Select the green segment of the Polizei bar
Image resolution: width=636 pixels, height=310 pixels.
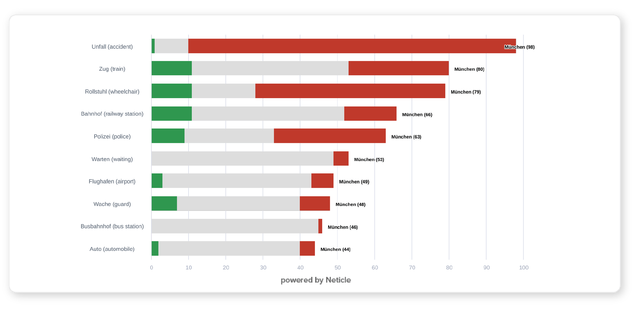pos(168,136)
